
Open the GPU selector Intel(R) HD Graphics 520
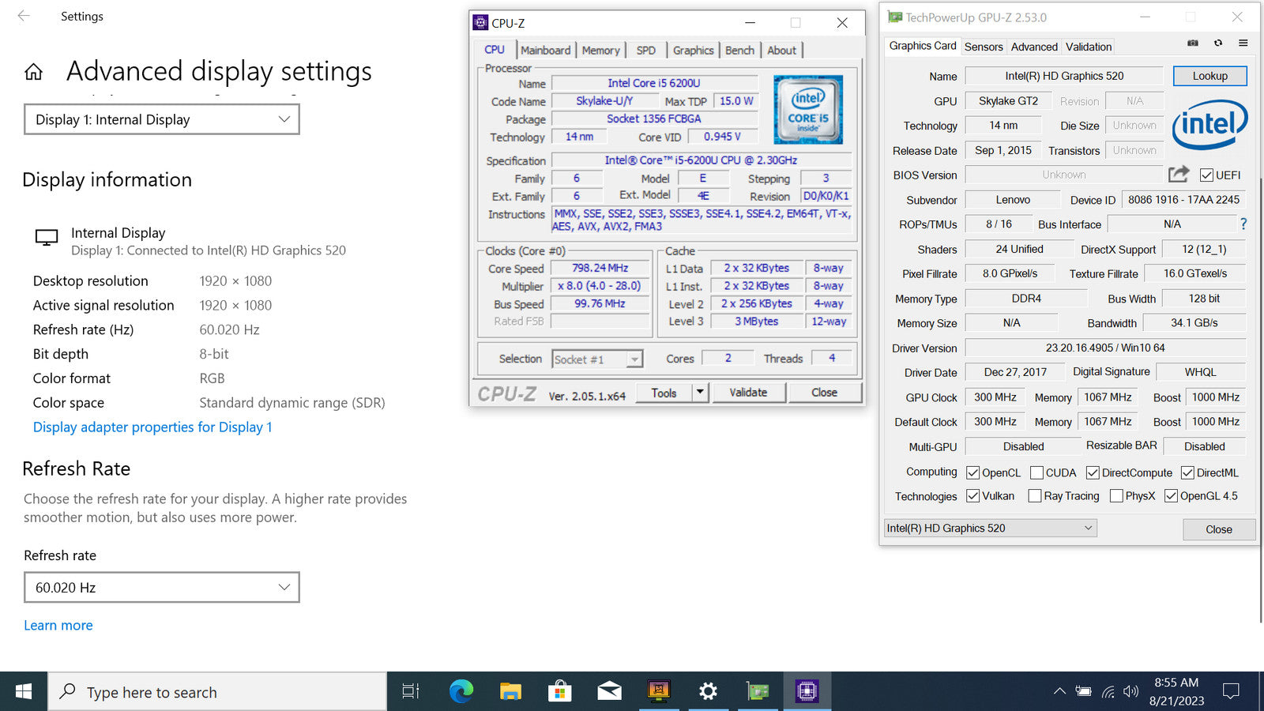point(990,528)
